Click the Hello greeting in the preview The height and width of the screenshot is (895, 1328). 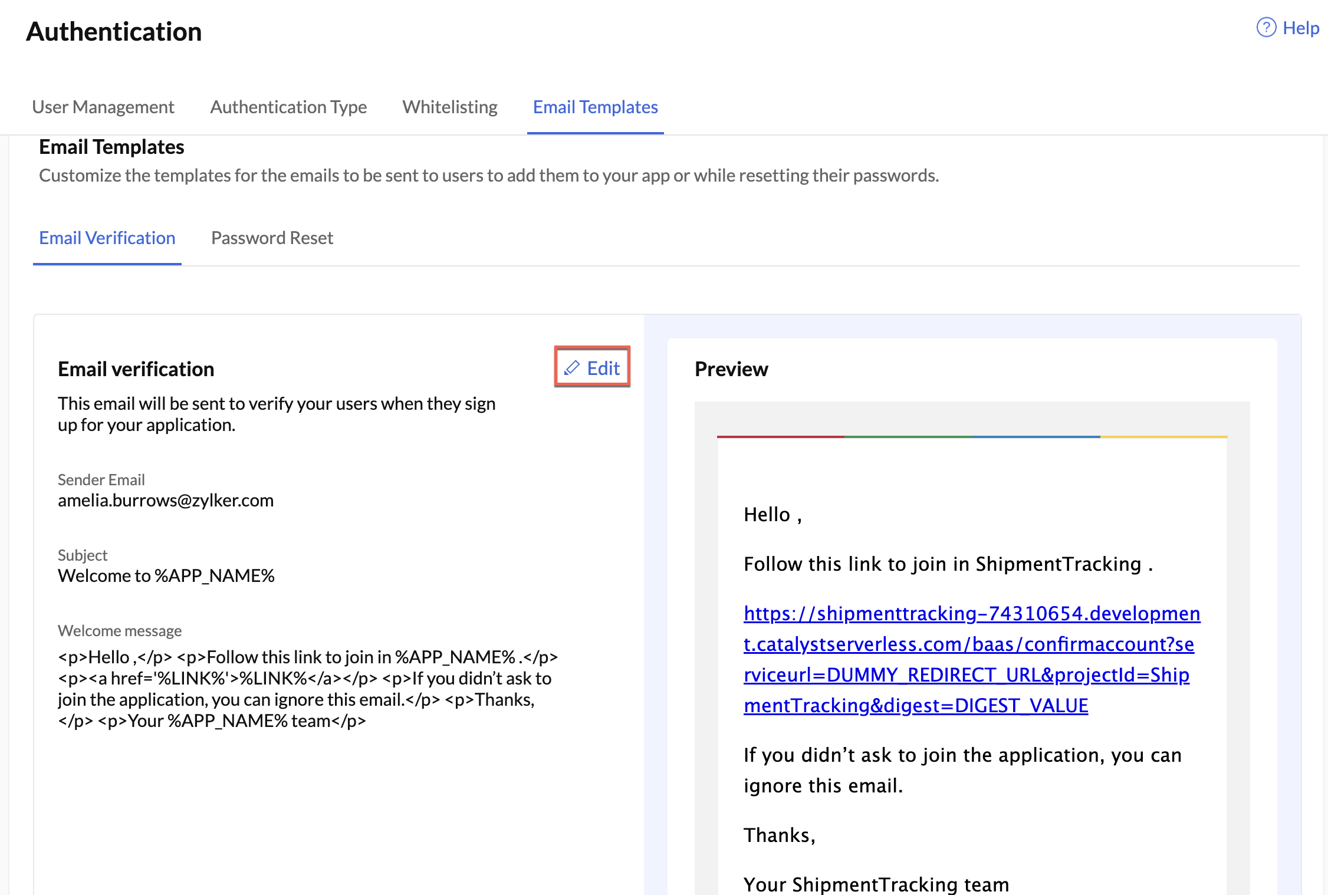pyautogui.click(x=770, y=514)
